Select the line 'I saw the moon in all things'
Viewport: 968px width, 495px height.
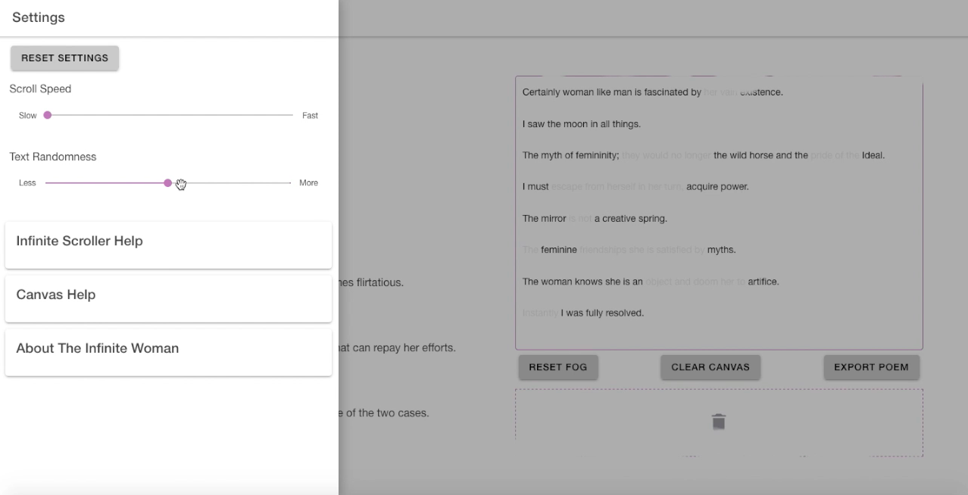click(582, 124)
